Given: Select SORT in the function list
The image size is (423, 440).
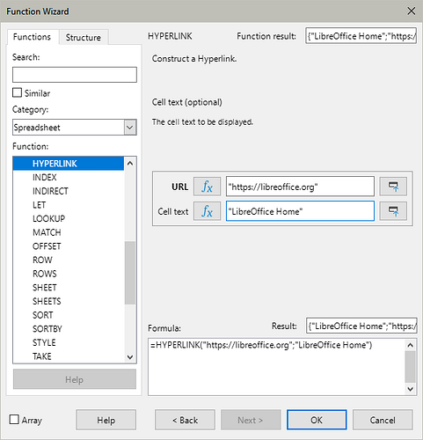Looking at the screenshot, I should (x=69, y=315).
